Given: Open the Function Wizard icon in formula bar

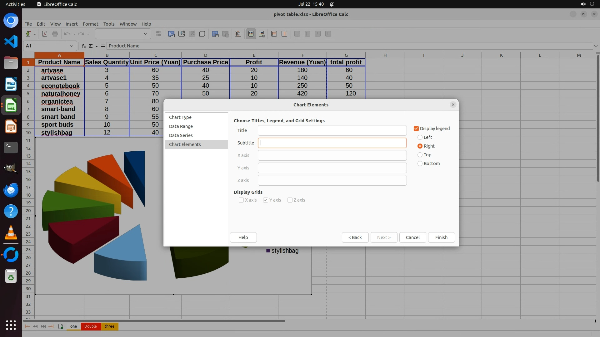Looking at the screenshot, I should pos(83,46).
